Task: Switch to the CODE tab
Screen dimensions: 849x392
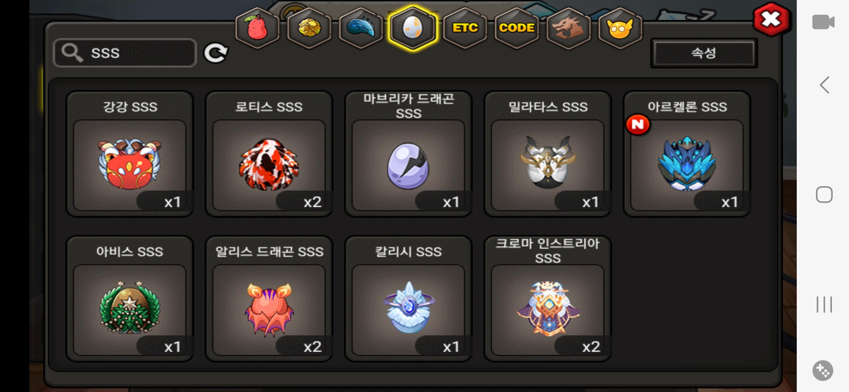Action: tap(517, 28)
